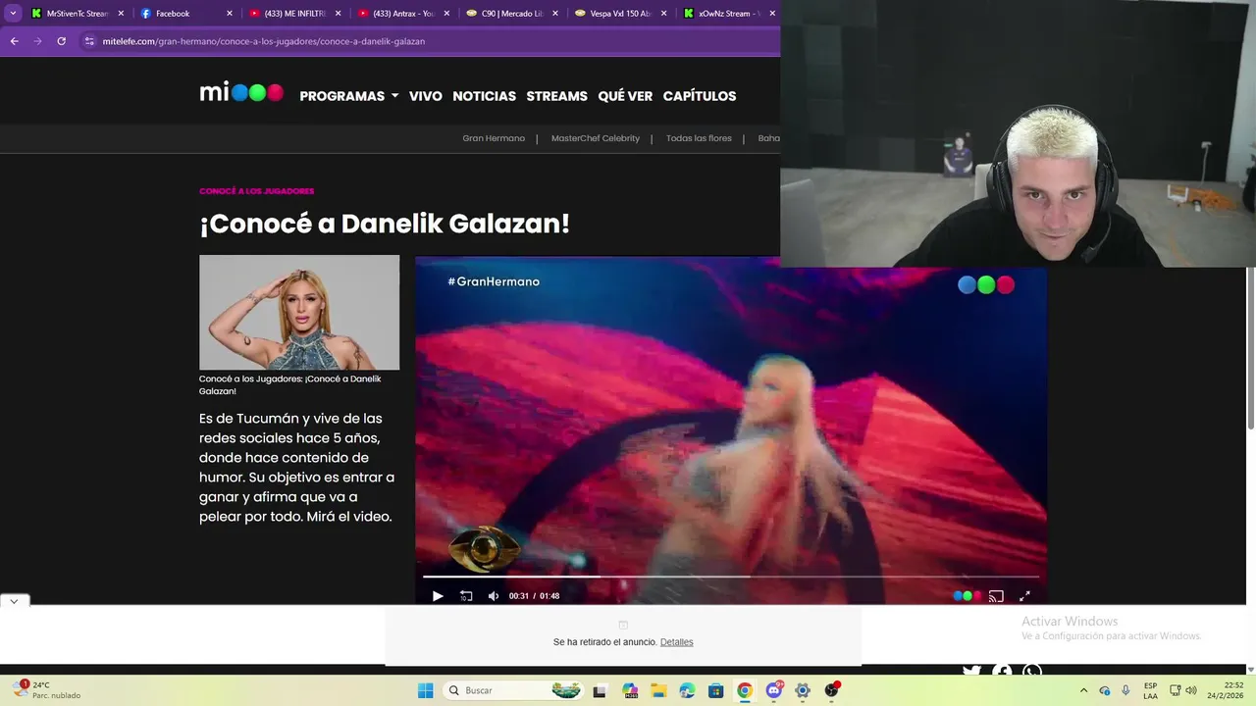Open the microphone tray icon
This screenshot has height=706, width=1256.
(1125, 690)
